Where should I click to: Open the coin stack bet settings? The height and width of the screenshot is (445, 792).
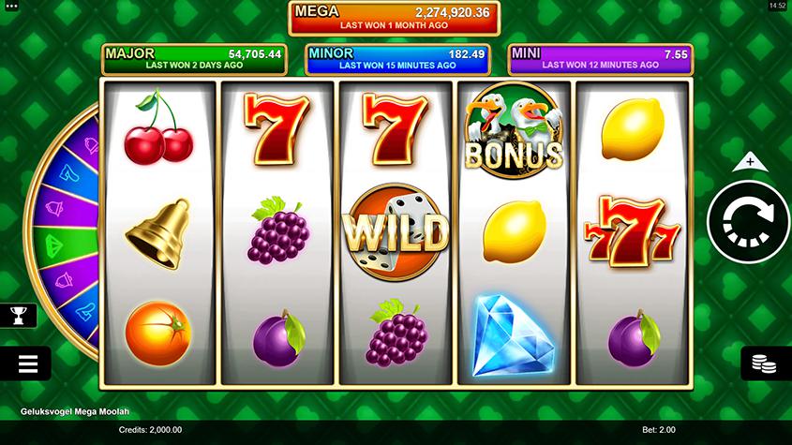click(x=766, y=363)
